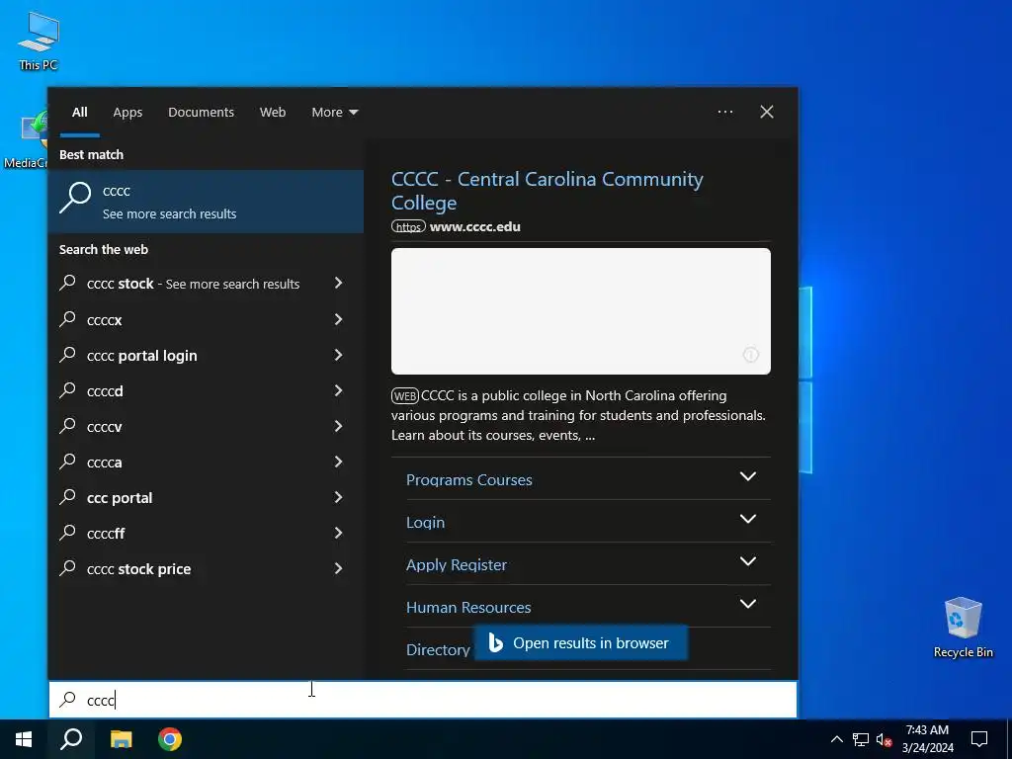Launch Google Chrome from taskbar

coord(170,739)
